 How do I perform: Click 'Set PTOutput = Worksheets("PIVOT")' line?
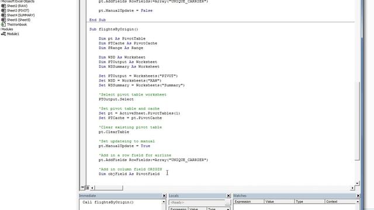[138, 76]
